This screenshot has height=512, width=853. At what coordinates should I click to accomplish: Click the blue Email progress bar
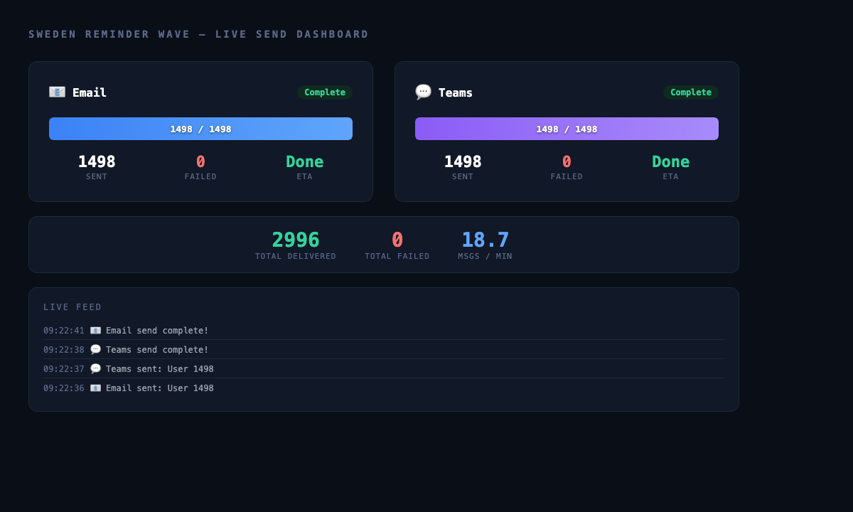200,129
